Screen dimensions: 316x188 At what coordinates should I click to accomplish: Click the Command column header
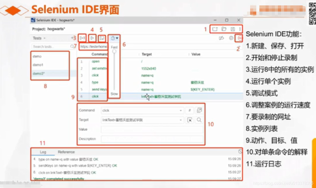pyautogui.click(x=100, y=54)
